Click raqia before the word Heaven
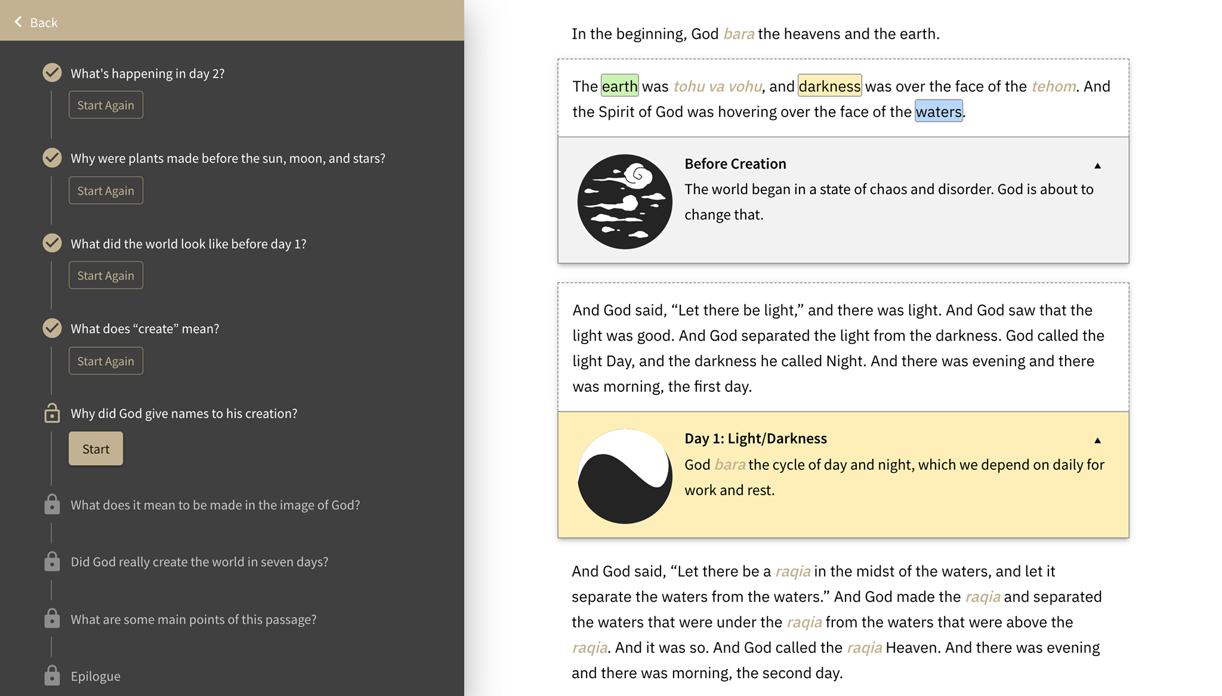The image size is (1222, 696). pyautogui.click(x=864, y=648)
